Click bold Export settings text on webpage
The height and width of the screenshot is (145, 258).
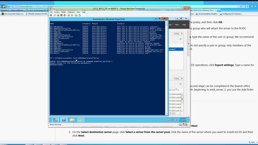[x=224, y=65]
